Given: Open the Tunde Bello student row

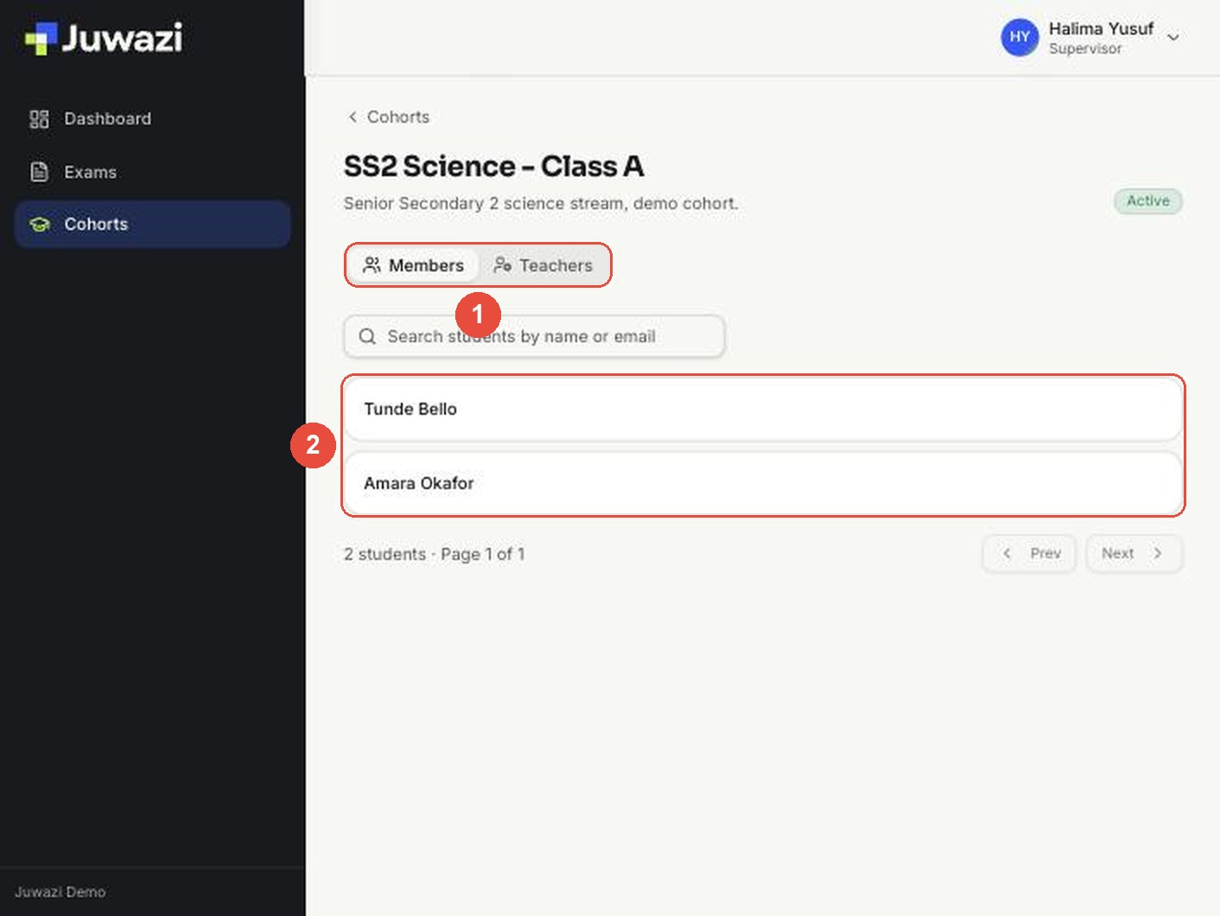Looking at the screenshot, I should click(x=763, y=410).
